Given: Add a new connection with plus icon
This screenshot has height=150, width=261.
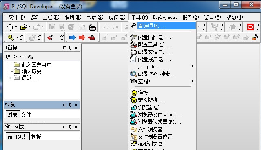Looking at the screenshot, I should coord(15,57).
